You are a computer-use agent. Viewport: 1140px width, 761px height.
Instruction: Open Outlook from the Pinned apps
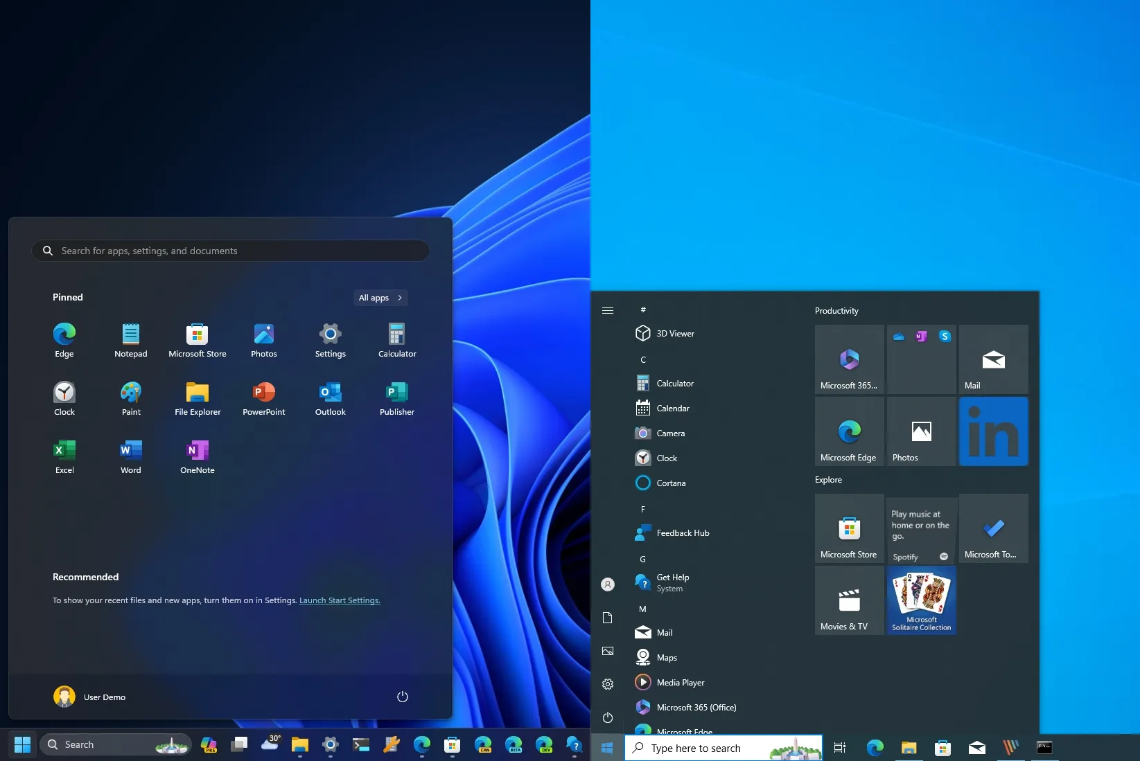pyautogui.click(x=331, y=398)
